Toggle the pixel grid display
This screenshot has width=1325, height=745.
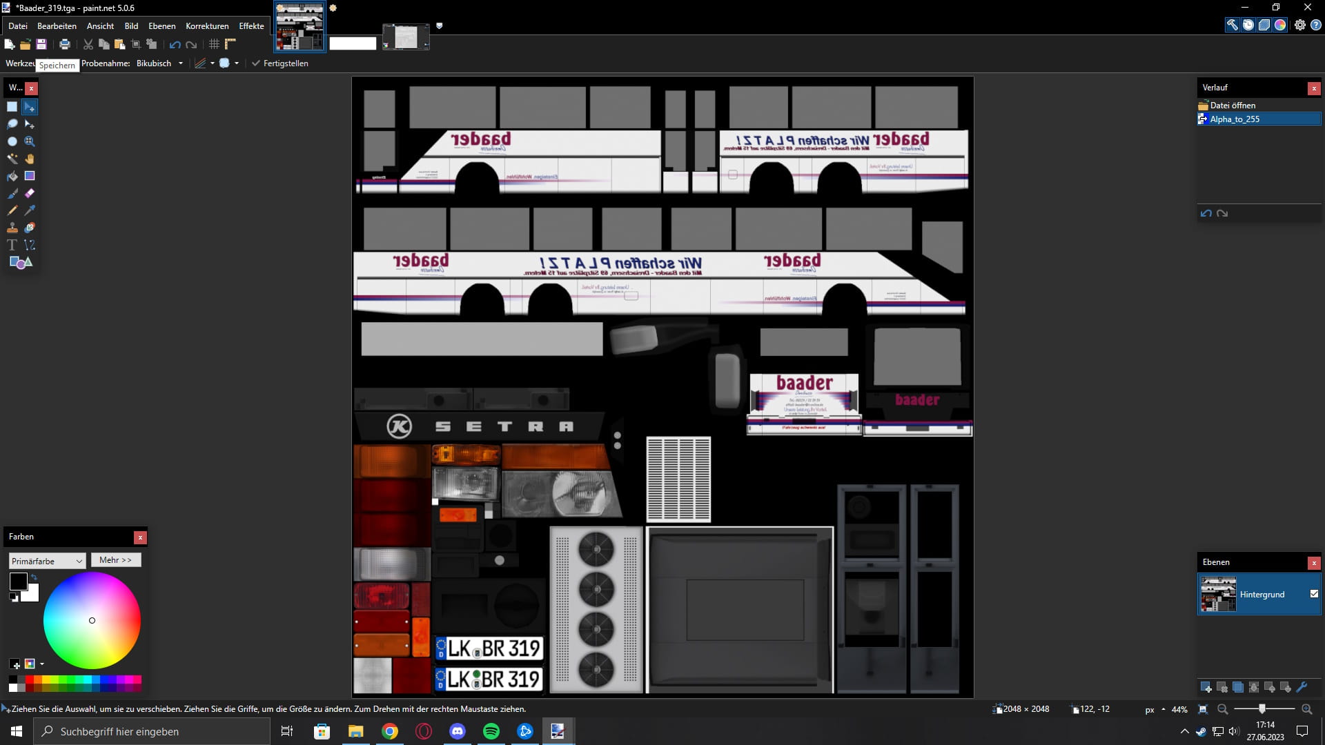point(214,44)
